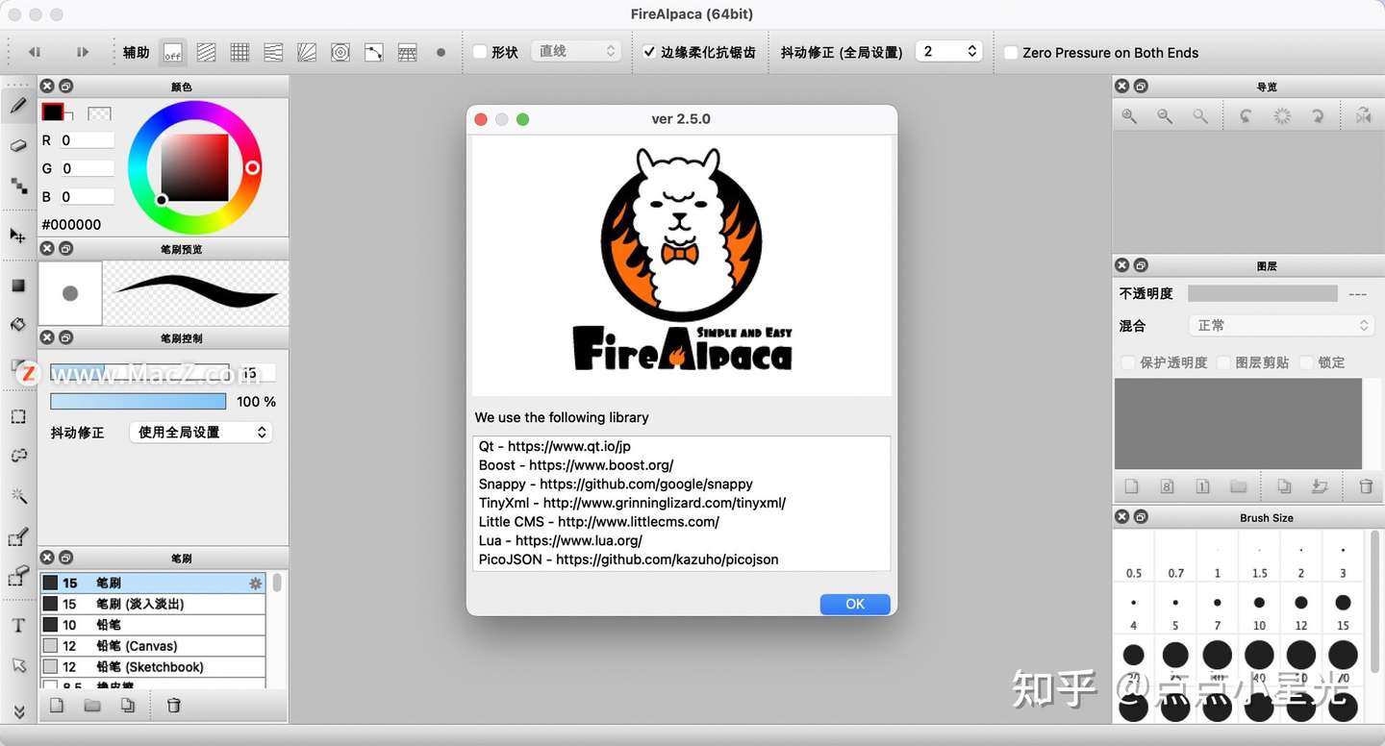
Task: Enable vanishing point snap
Action: point(273,52)
